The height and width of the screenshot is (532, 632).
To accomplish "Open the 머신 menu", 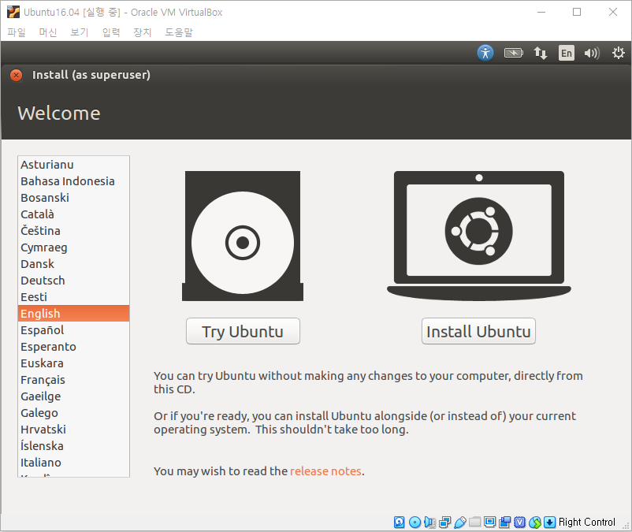I will click(x=48, y=32).
